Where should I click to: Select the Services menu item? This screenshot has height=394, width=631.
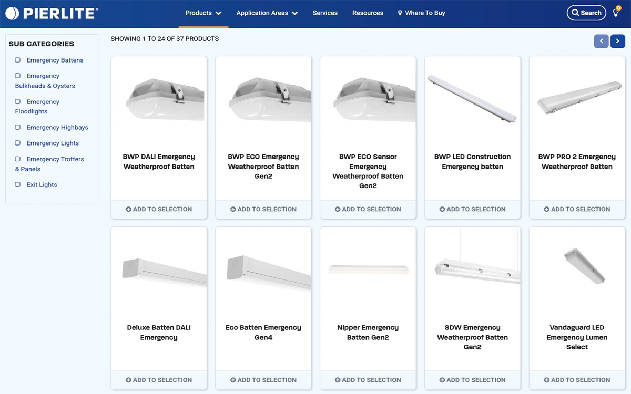pos(325,13)
